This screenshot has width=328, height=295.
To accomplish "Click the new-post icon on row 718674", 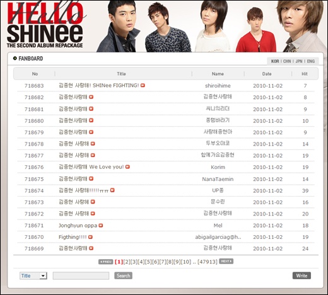I will click(112, 190).
